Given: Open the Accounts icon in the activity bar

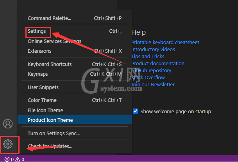Looking at the screenshot, I should click(8, 124).
